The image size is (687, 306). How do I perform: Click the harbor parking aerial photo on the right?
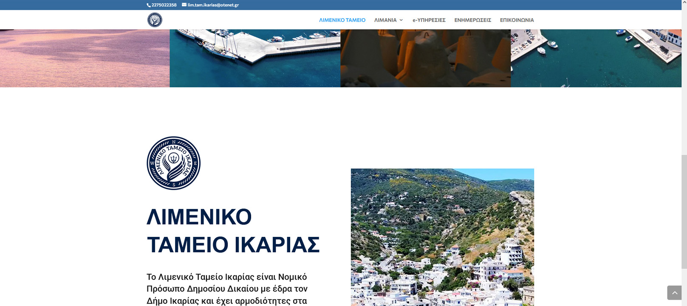[596, 58]
